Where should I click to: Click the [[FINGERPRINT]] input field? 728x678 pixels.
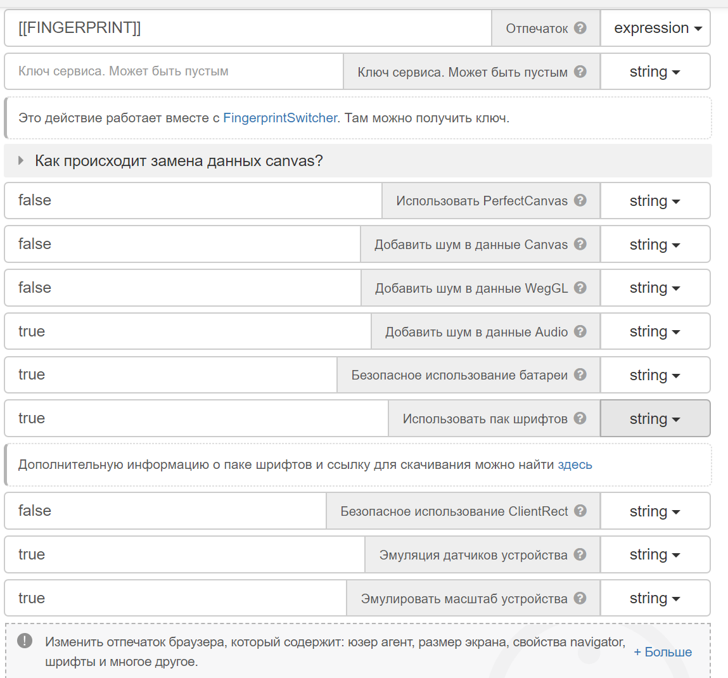coord(247,29)
